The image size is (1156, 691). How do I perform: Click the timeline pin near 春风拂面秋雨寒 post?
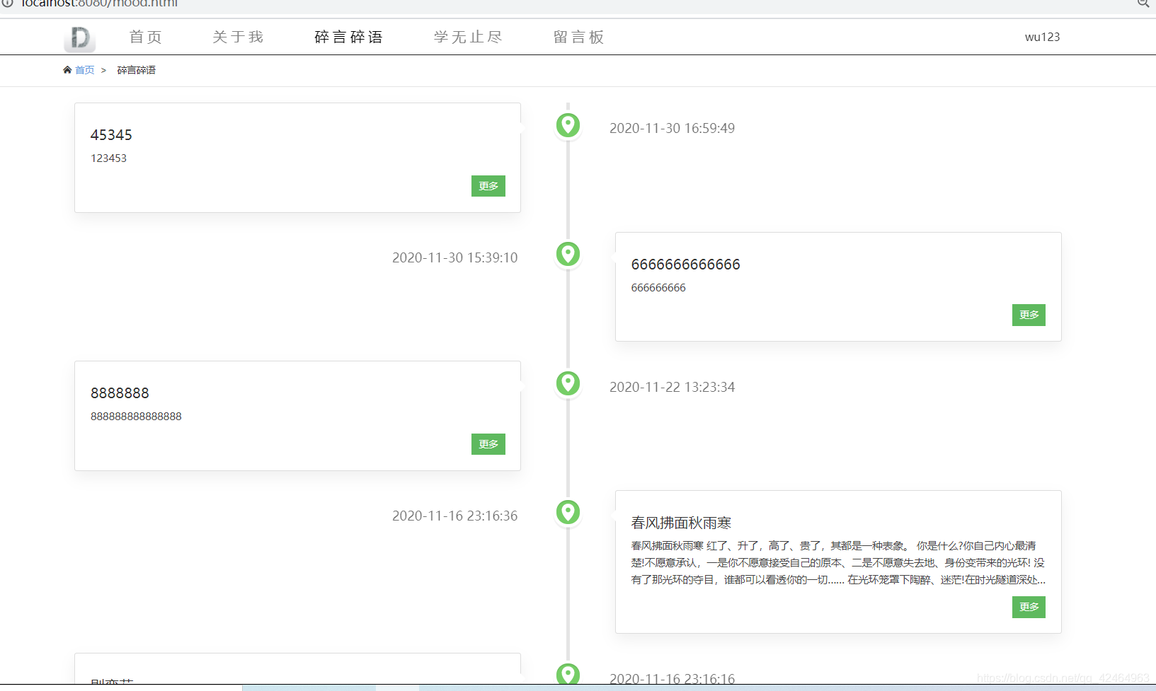point(568,513)
